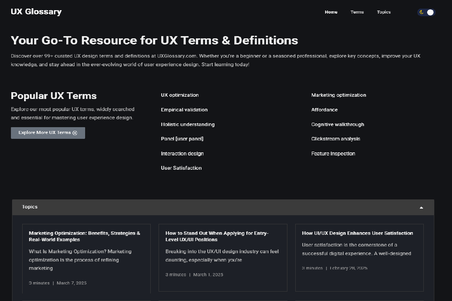Image resolution: width=452 pixels, height=301 pixels.
Task: Open the Holistic understanding term
Action: pos(188,125)
